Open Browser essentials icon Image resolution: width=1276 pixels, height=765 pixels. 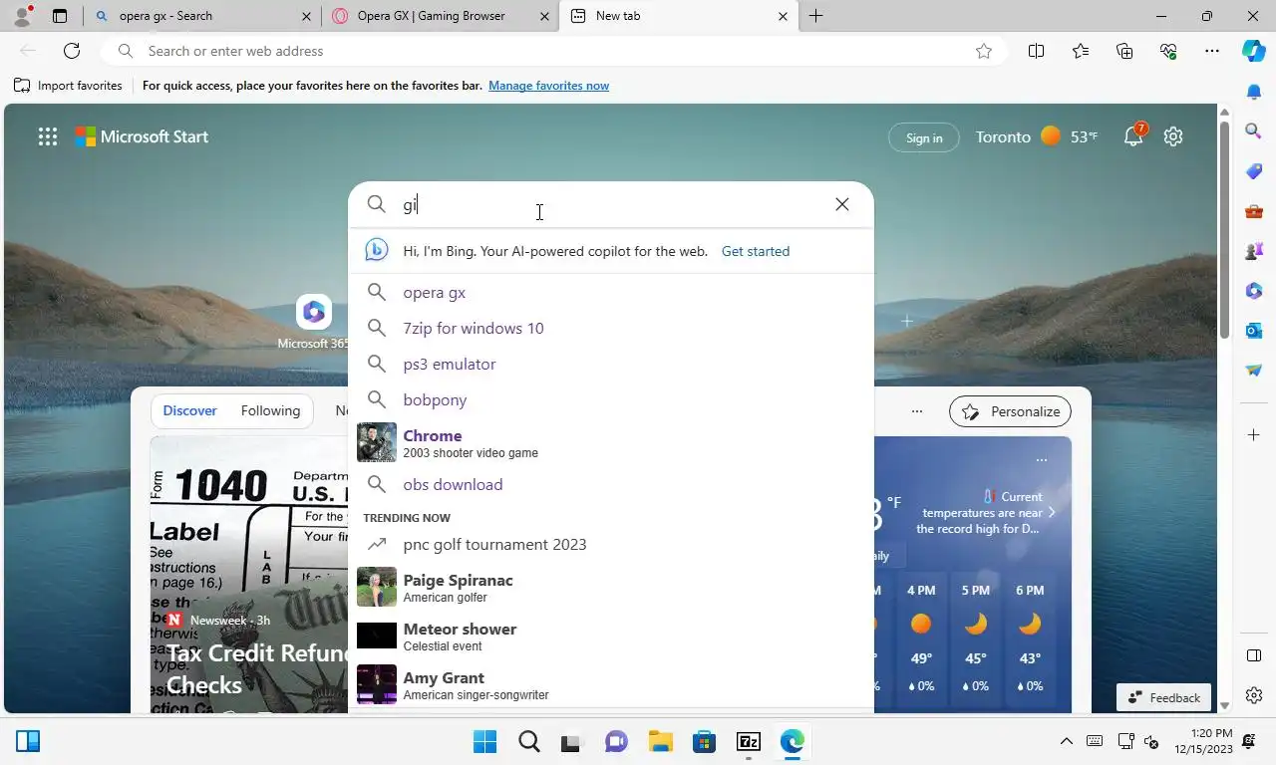tap(1168, 51)
